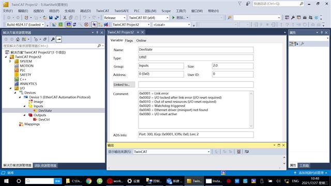
Task: Click in the Name field showing DevState
Action: pos(195,50)
